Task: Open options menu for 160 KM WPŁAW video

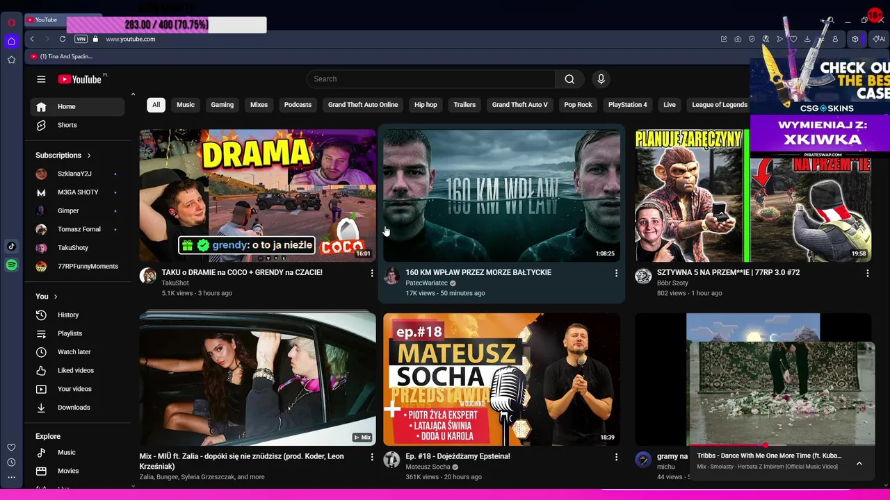Action: (616, 274)
